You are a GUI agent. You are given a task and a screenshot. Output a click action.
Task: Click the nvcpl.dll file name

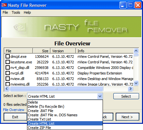pos(17,73)
